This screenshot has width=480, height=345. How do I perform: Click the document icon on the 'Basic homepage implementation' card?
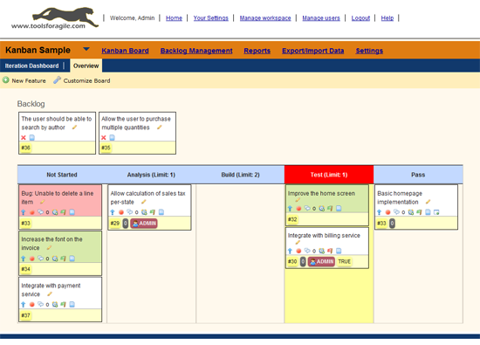tap(428, 211)
